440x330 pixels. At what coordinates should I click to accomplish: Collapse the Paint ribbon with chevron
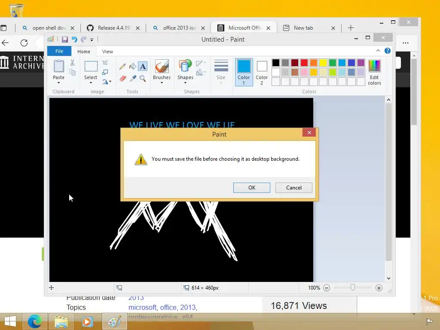click(x=378, y=51)
